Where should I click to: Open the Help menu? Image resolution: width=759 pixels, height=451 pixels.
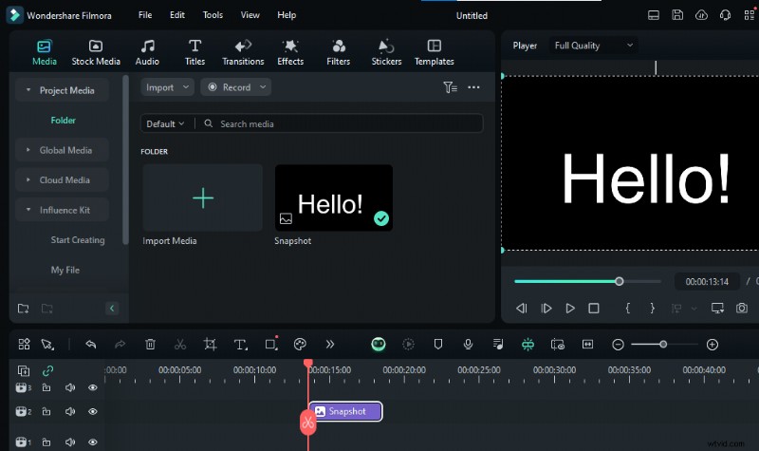coord(287,15)
